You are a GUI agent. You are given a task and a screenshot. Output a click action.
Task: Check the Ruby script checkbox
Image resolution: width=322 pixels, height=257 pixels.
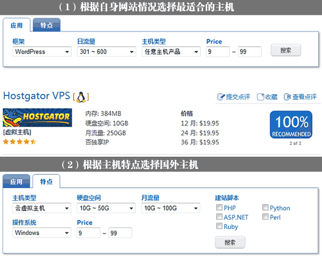point(219,226)
